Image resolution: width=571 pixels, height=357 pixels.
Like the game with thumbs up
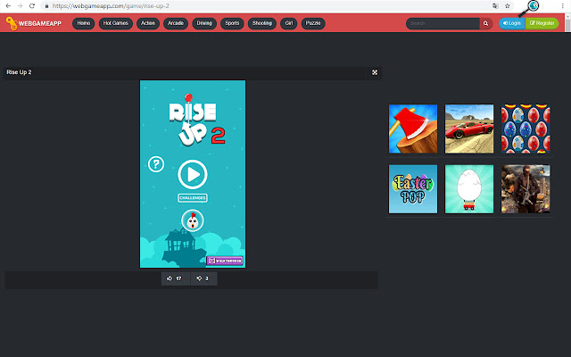[176, 278]
